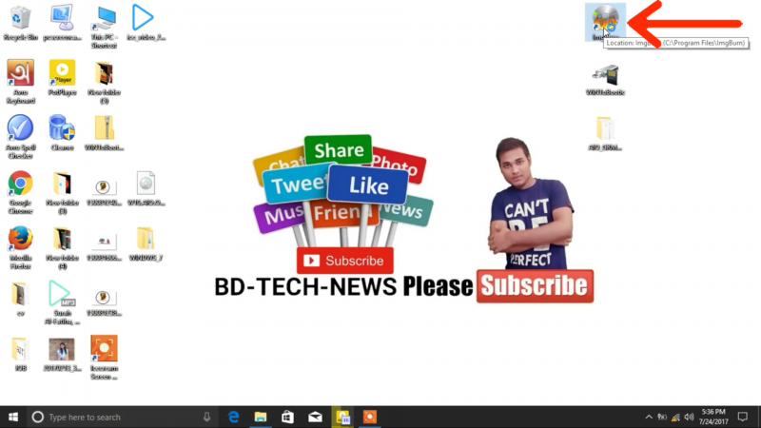
Task: Select the PotPlayer shortcut icon
Action: coord(62,78)
